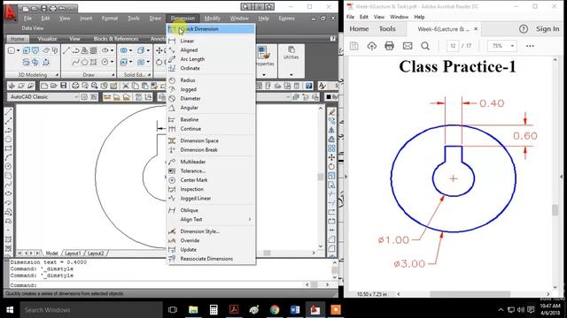Open Calculator from the taskbar
The width and height of the screenshot is (567, 318).
214,310
